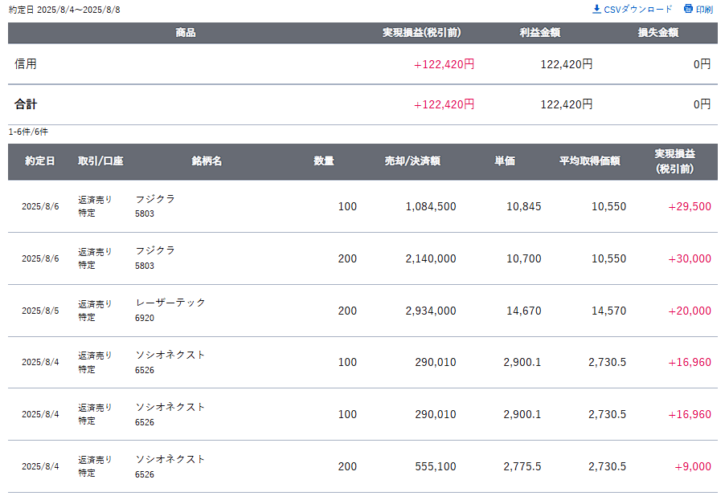Click the 数量 column header
This screenshot has height=500, width=725.
[324, 161]
